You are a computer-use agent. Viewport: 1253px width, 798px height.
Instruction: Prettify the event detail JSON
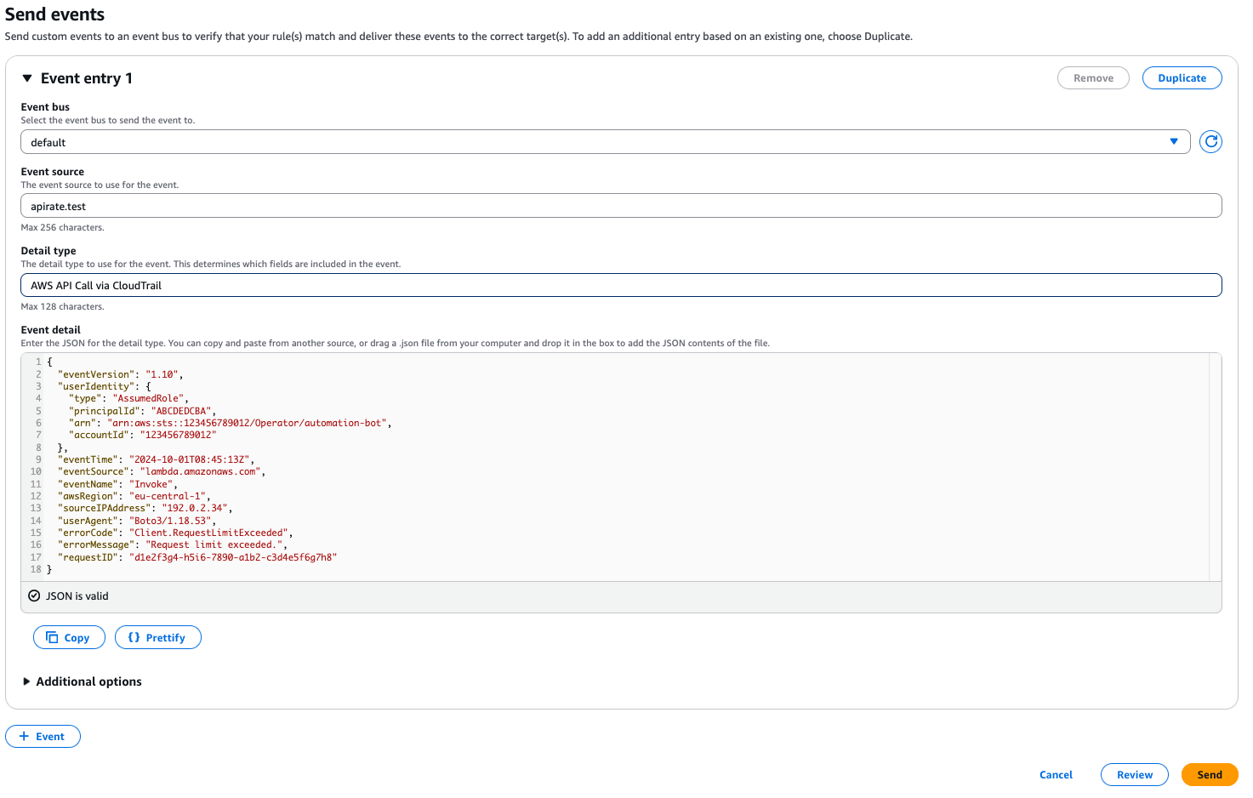pos(158,637)
